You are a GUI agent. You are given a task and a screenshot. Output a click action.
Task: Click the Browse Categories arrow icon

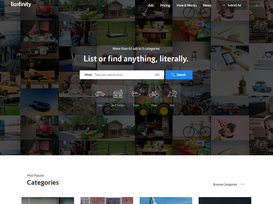(x=242, y=184)
